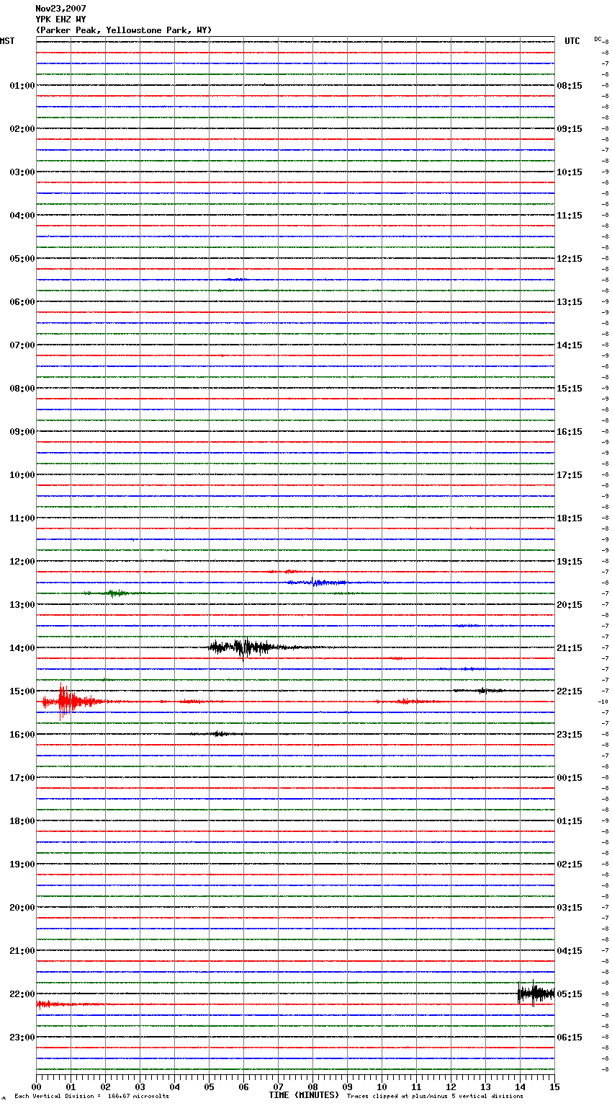Select the 07:00 MST time label

click(x=22, y=345)
